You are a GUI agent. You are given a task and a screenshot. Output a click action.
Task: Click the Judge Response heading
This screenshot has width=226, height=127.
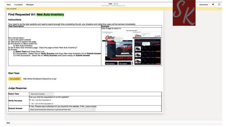point(18,88)
